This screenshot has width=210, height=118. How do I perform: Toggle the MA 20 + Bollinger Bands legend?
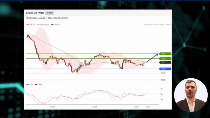coord(38,25)
